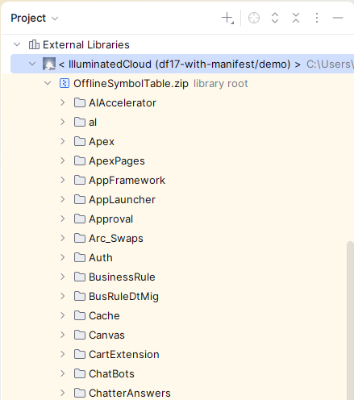Viewport: 354px width, 400px height.
Task: Click the ApexPages folder icon
Action: pos(80,160)
